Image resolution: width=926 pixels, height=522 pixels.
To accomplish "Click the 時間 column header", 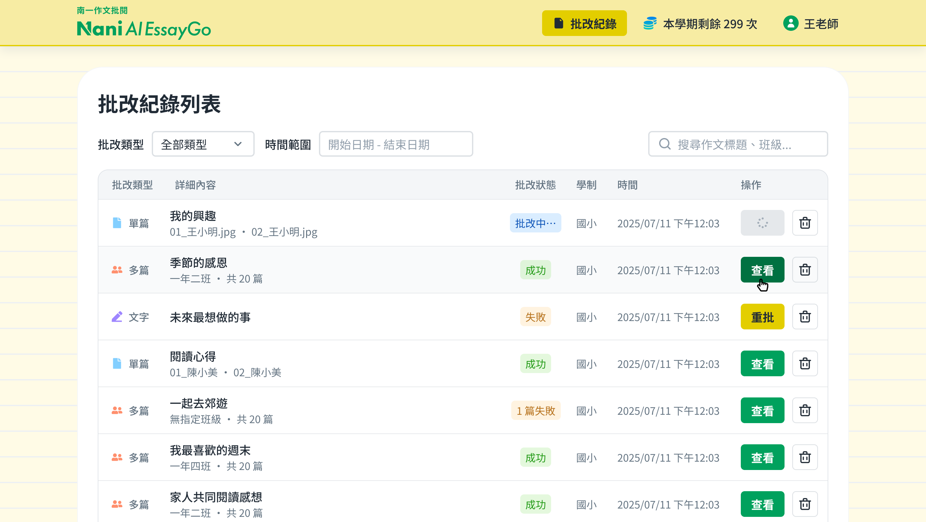I will tap(627, 185).
